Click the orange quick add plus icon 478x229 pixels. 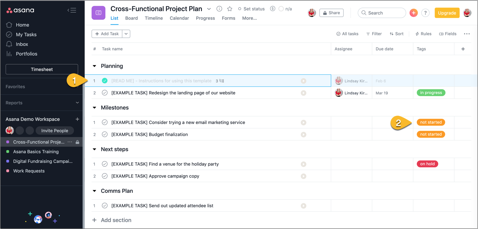click(413, 13)
